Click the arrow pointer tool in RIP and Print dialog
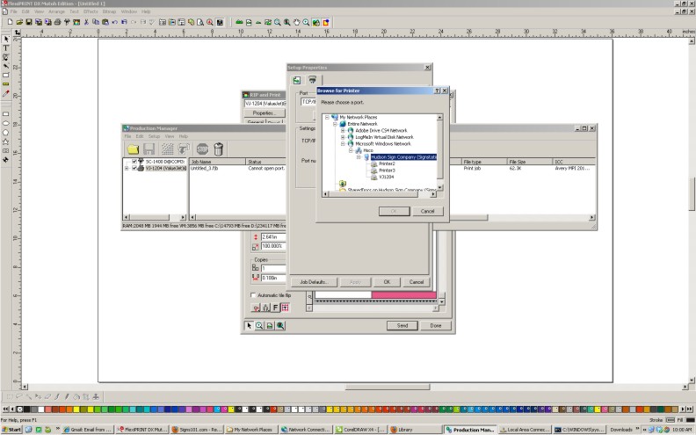 (x=249, y=326)
